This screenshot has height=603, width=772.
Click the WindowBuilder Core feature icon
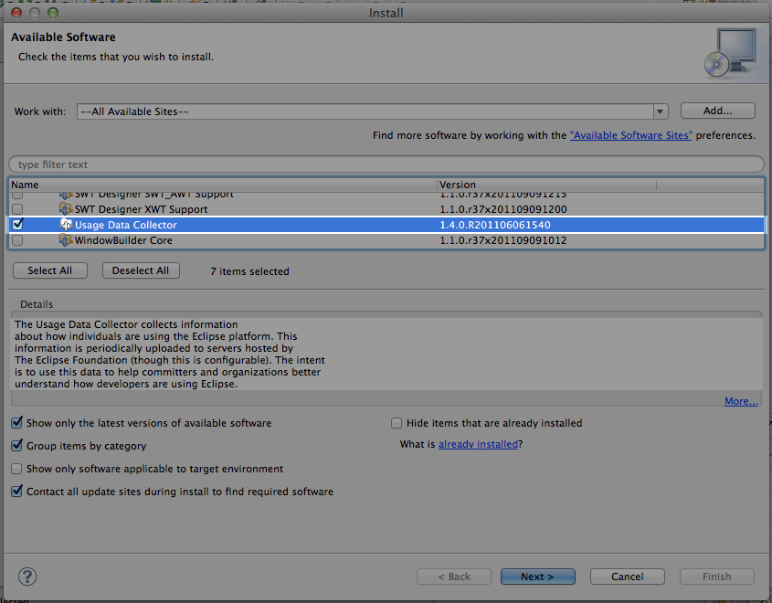[66, 240]
